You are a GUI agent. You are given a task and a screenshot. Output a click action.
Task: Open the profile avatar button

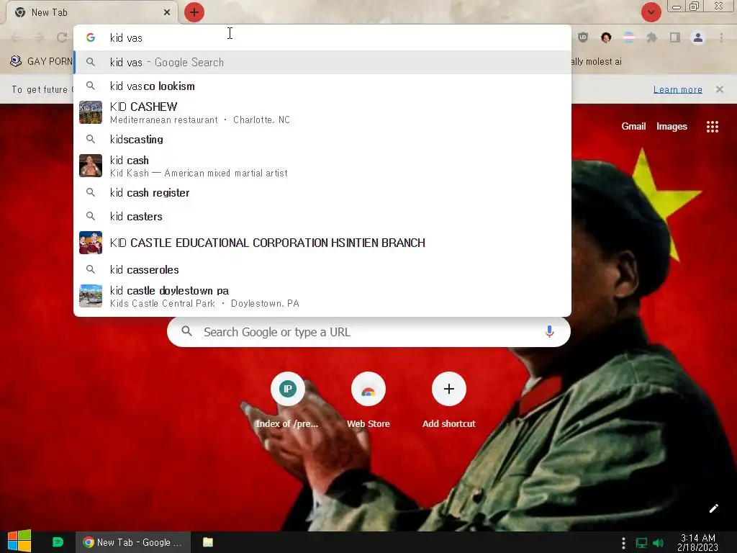pyautogui.click(x=698, y=37)
